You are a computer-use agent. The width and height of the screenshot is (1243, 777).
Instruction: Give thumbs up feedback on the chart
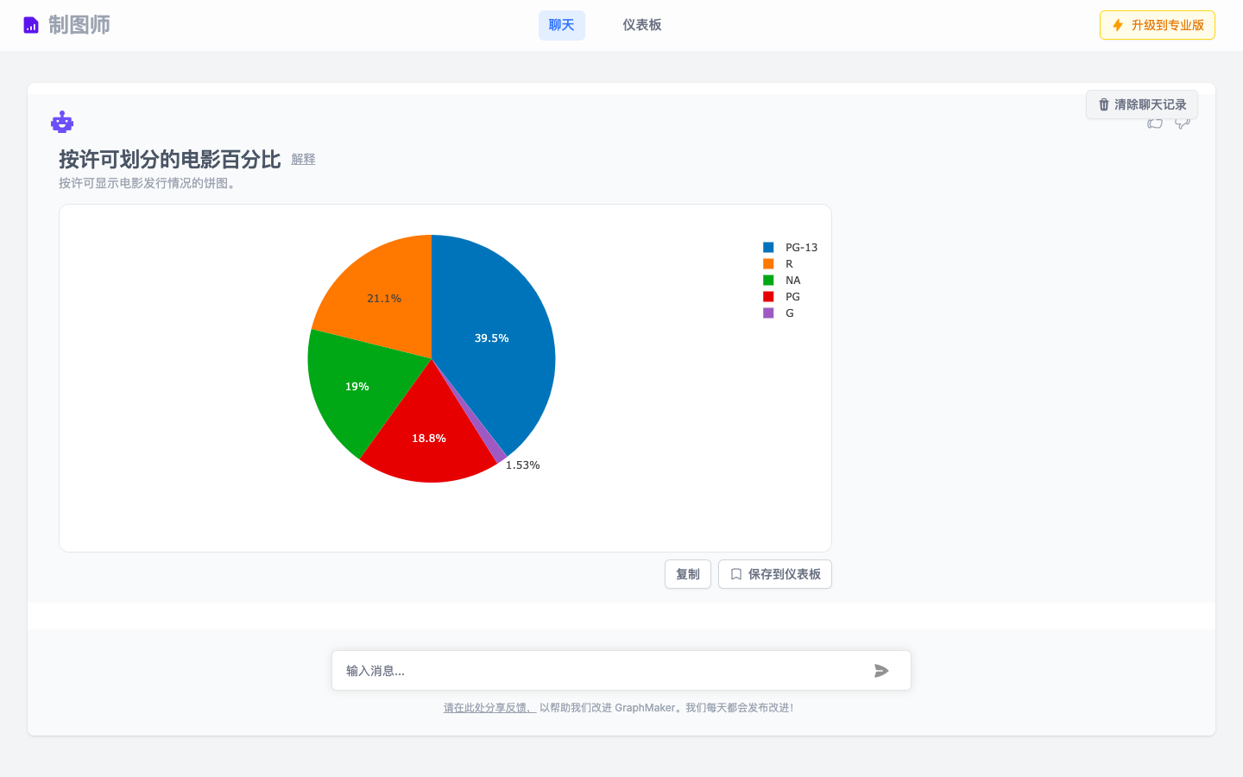[x=1155, y=123]
